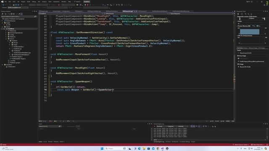Expand the Engine node in Solution Explorer
This screenshot has width=269, height=151.
click(x=3, y=23)
